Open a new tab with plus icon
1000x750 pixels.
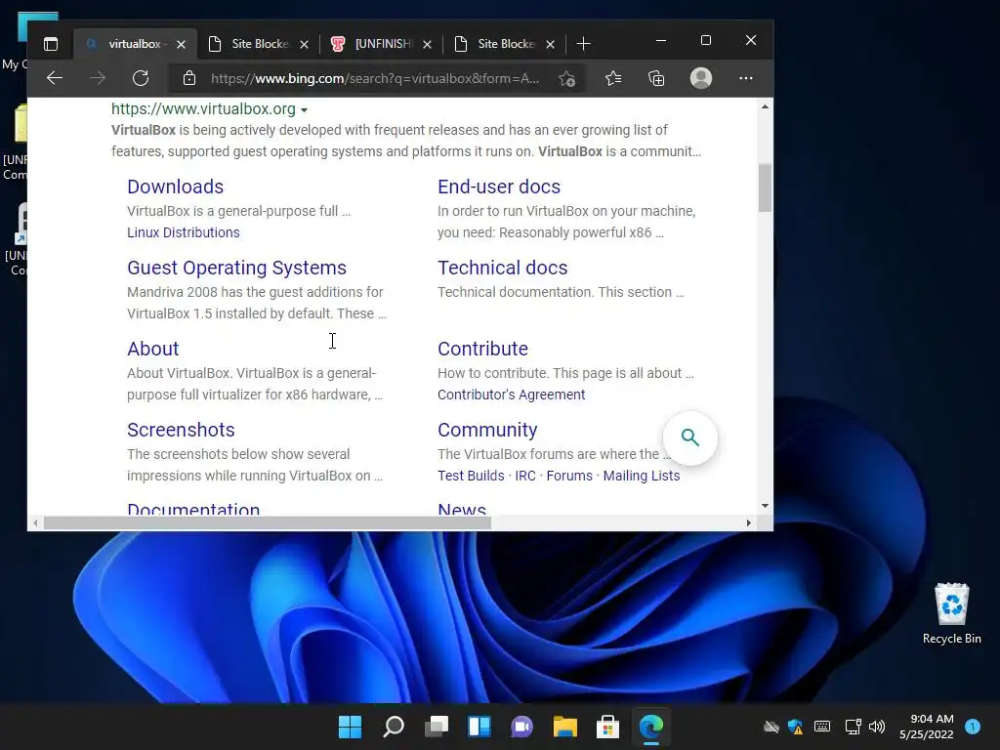pyautogui.click(x=583, y=43)
